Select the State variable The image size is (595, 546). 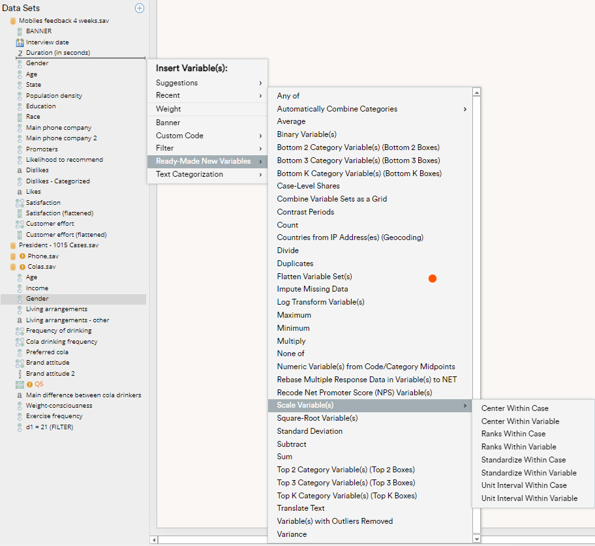coord(33,85)
